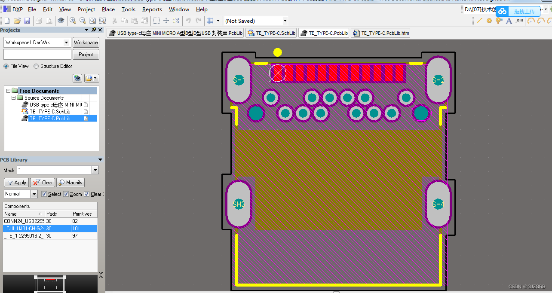Collapse the Free Documents tree node
The width and height of the screenshot is (552, 293).
[x=7, y=91]
